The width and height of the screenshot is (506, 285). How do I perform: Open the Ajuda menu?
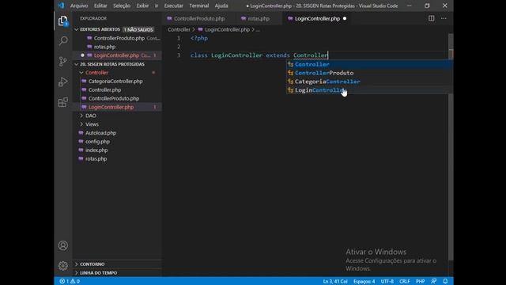click(221, 6)
